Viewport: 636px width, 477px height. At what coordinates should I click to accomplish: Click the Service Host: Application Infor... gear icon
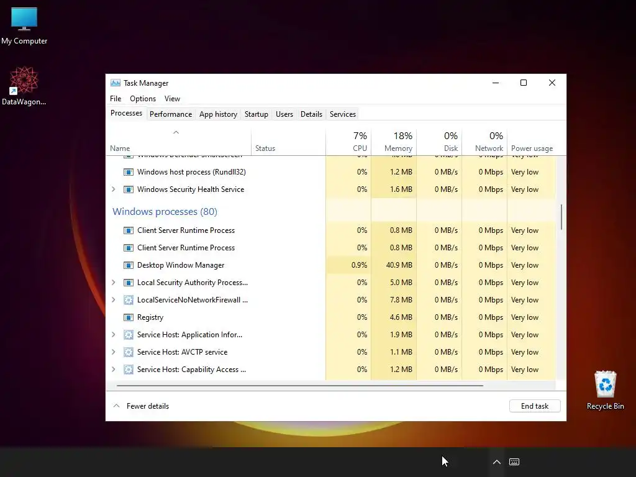128,335
